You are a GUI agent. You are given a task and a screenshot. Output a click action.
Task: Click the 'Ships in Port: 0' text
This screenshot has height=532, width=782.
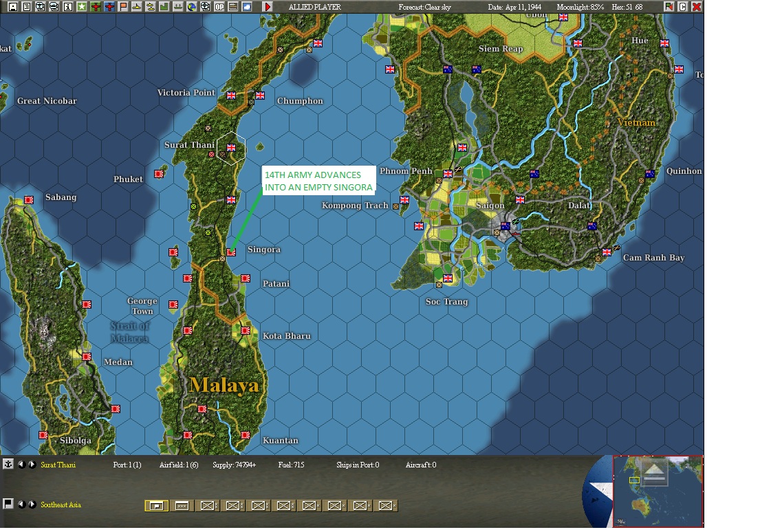point(358,465)
